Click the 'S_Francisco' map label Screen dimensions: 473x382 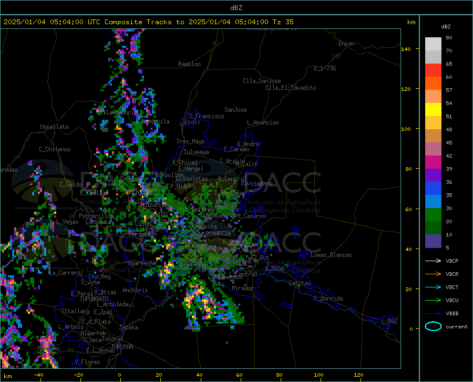click(x=207, y=116)
